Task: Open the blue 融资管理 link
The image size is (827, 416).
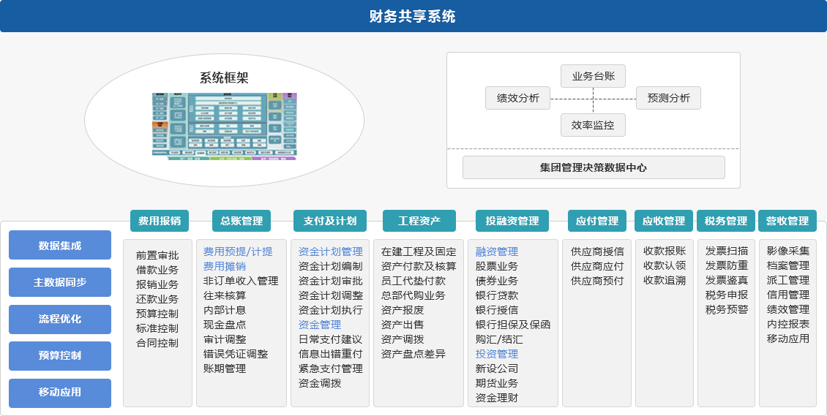Action: pyautogui.click(x=496, y=252)
